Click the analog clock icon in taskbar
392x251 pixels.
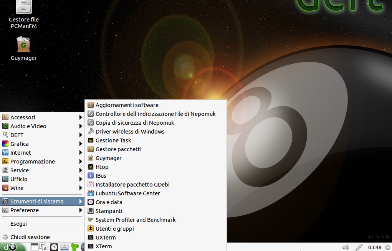tap(54, 247)
